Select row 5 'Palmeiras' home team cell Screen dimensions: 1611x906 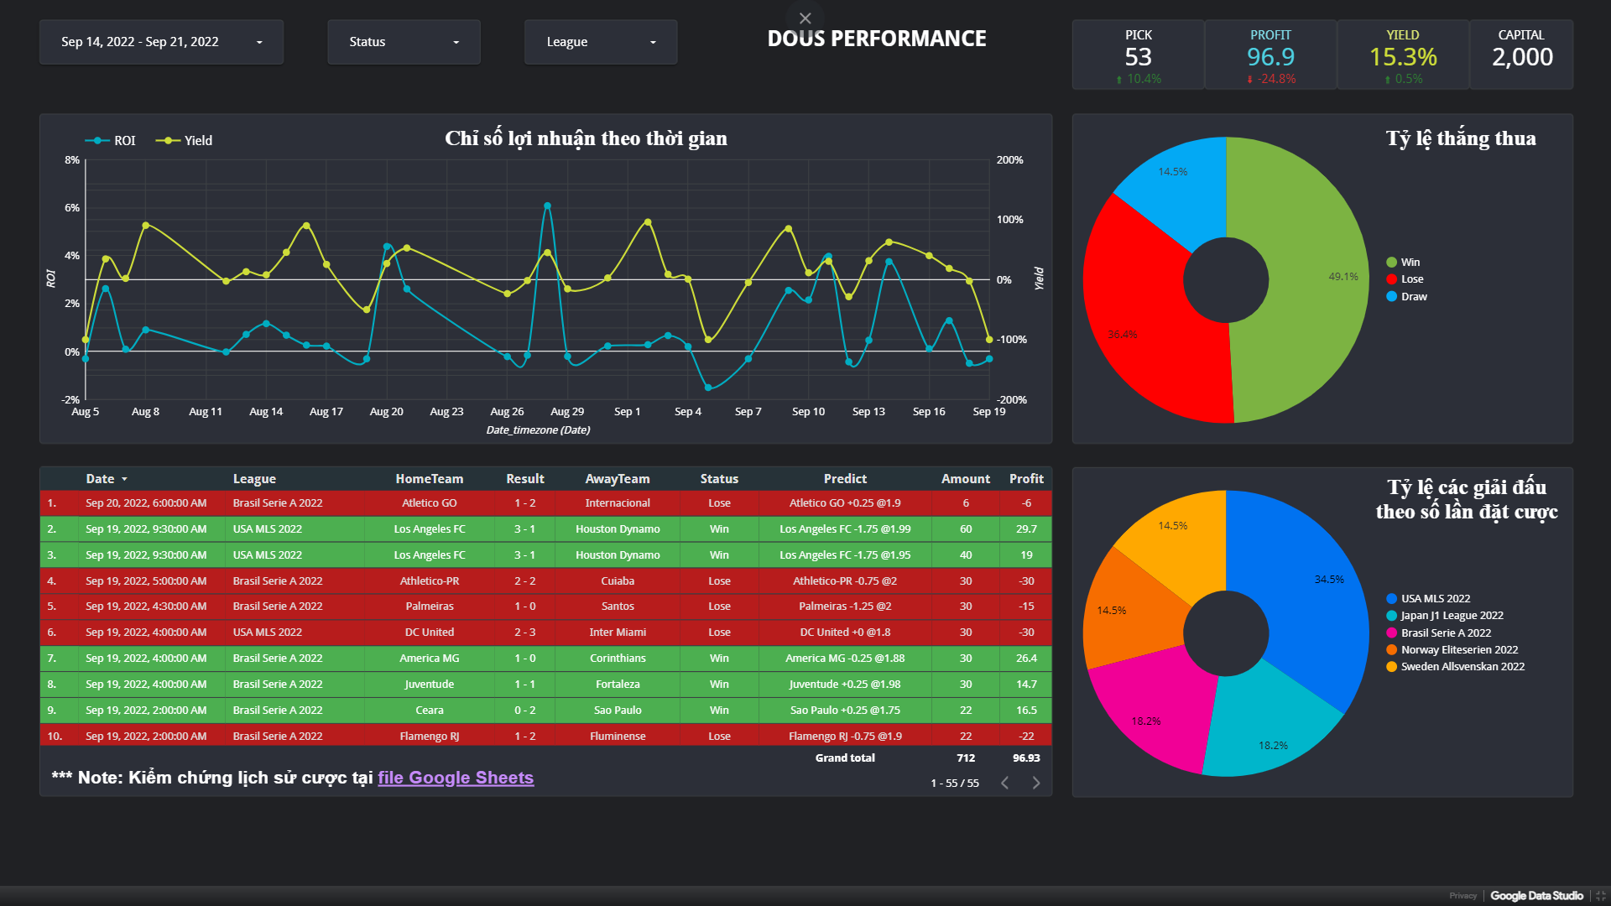(429, 607)
